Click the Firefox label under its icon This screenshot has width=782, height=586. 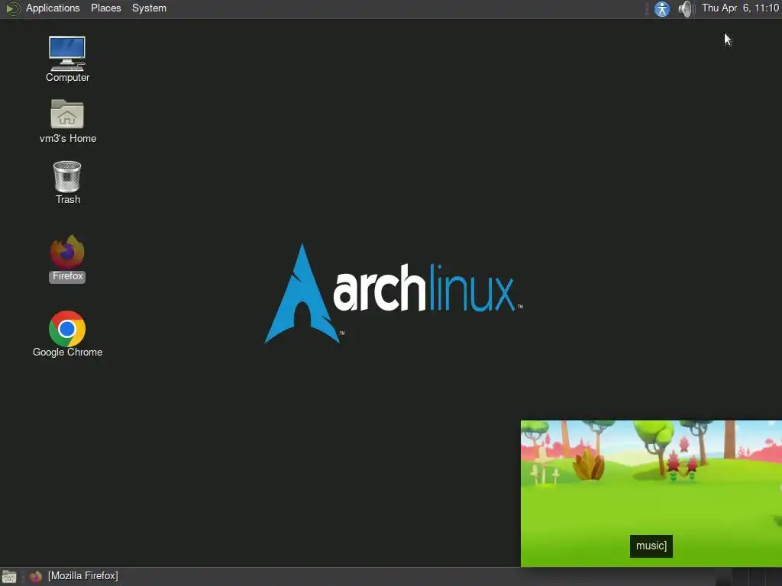pos(67,276)
